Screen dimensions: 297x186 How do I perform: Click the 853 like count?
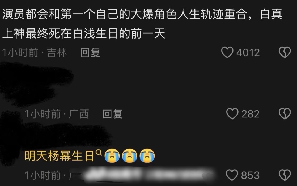click(x=250, y=175)
